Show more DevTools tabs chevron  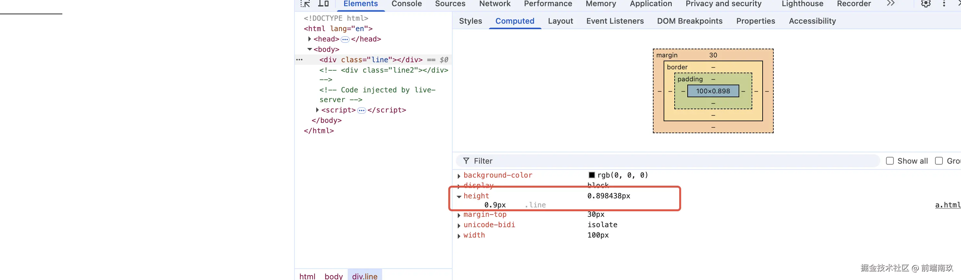pos(891,4)
